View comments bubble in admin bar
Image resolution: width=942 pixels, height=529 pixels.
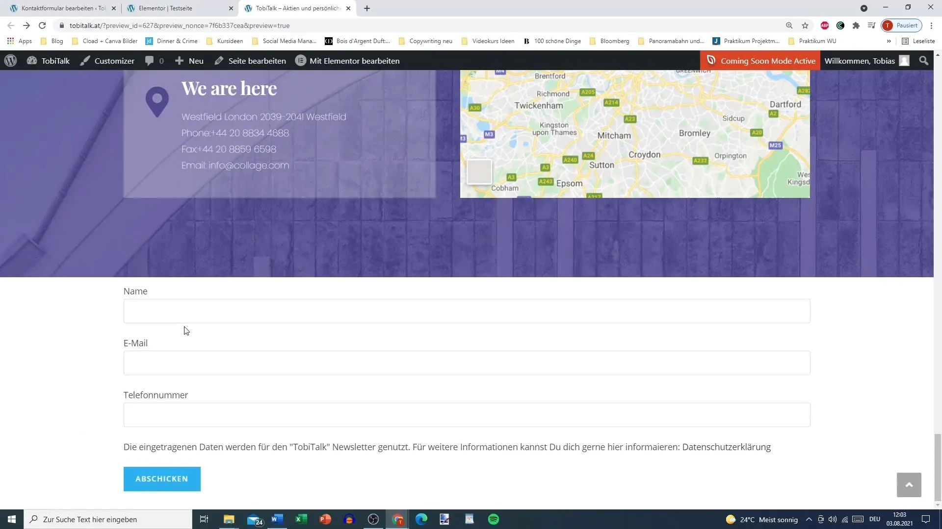tap(154, 61)
